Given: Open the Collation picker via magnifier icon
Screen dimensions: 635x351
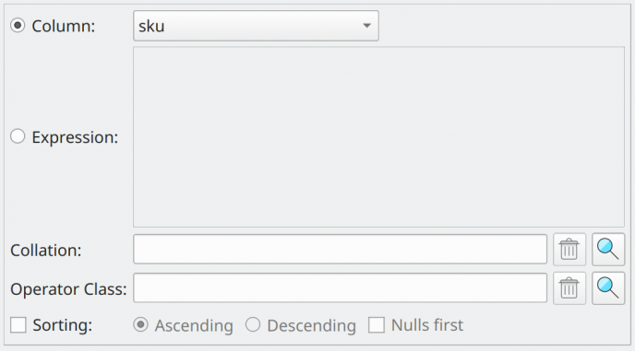Looking at the screenshot, I should (608, 249).
